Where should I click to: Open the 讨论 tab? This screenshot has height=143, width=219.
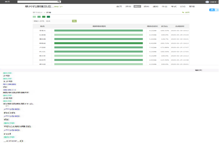click(x=183, y=6)
